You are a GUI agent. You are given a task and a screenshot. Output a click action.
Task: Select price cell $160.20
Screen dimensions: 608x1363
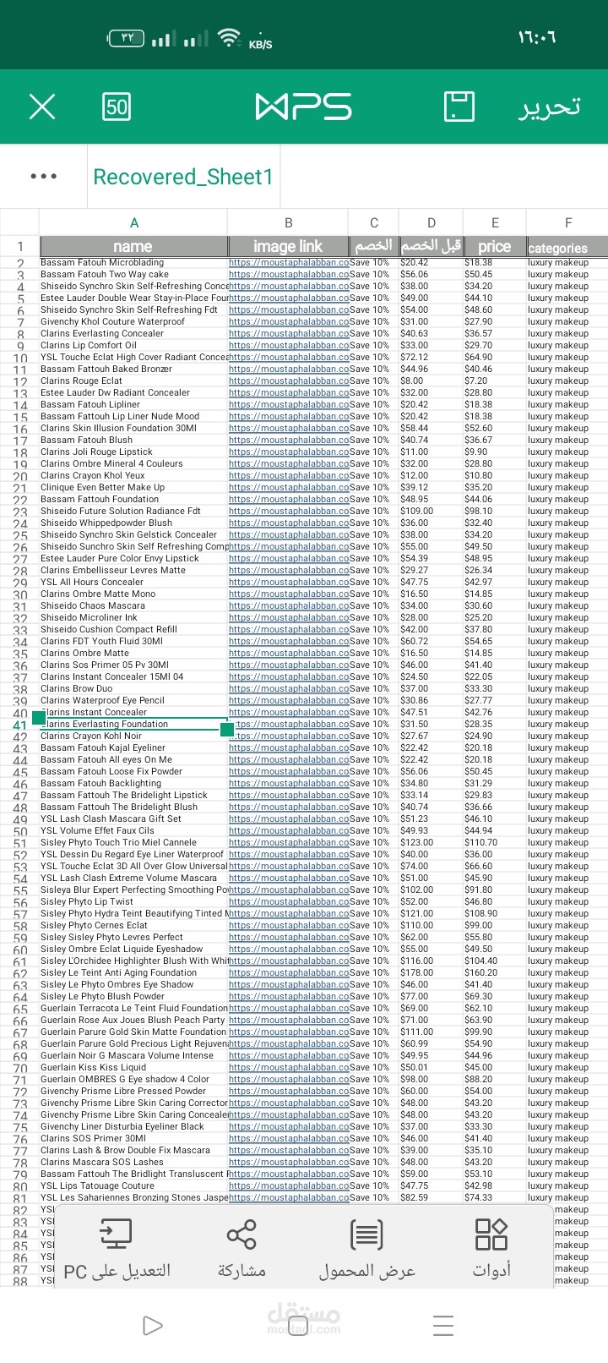tap(495, 972)
